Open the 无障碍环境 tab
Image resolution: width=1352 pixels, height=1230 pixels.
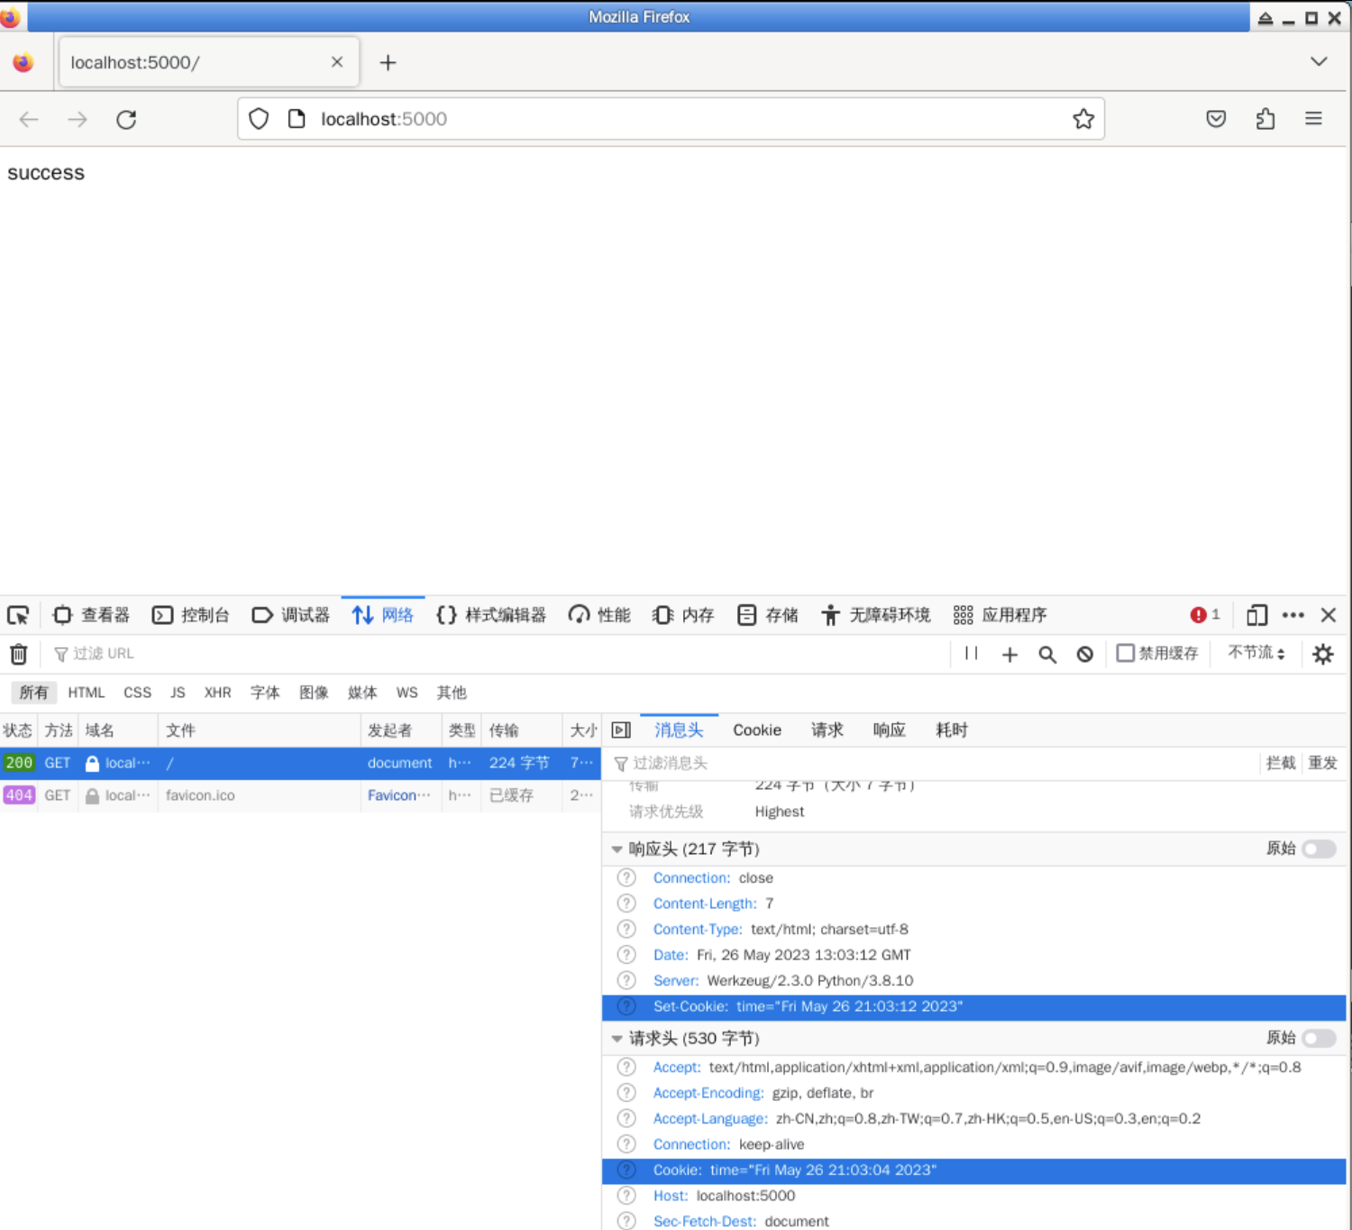875,615
